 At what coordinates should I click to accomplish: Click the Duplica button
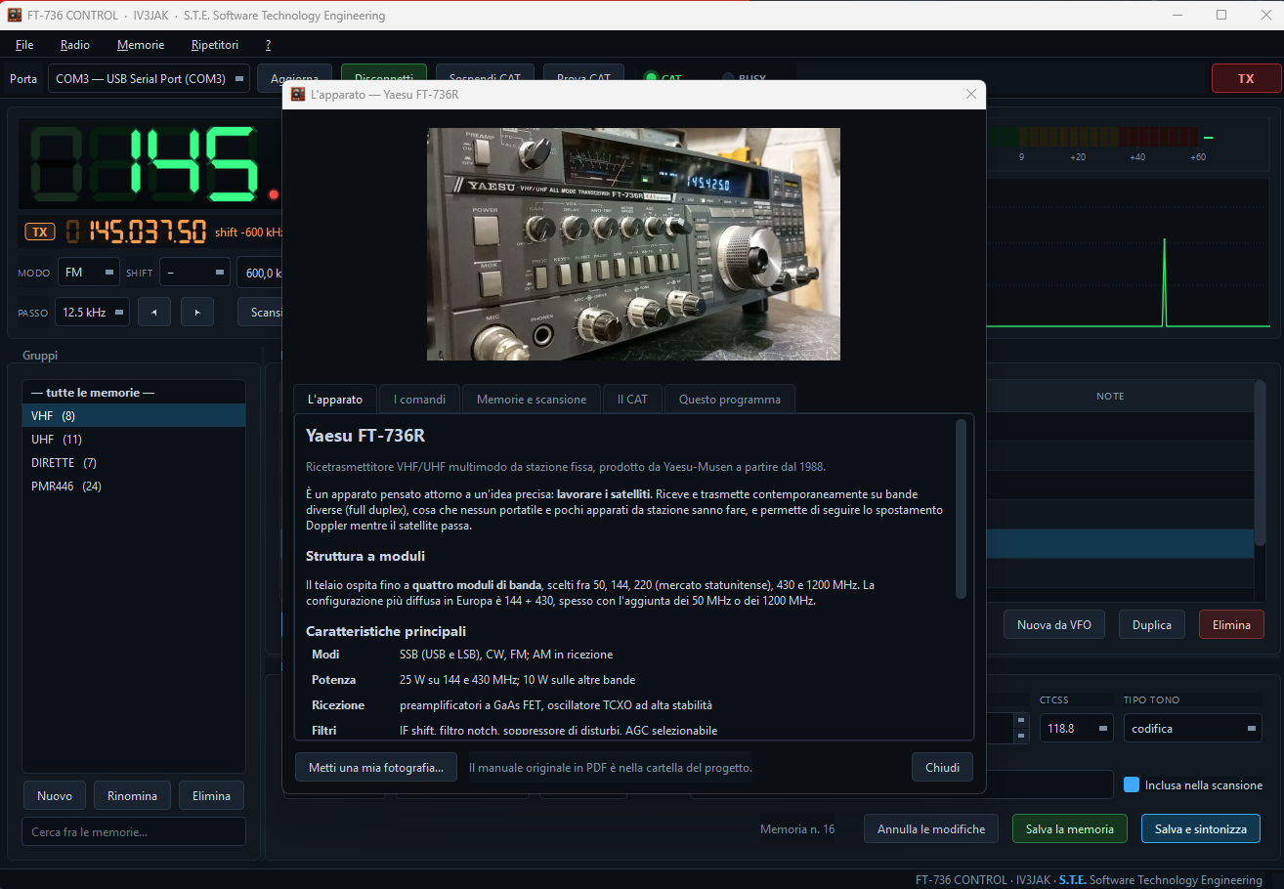(1152, 624)
